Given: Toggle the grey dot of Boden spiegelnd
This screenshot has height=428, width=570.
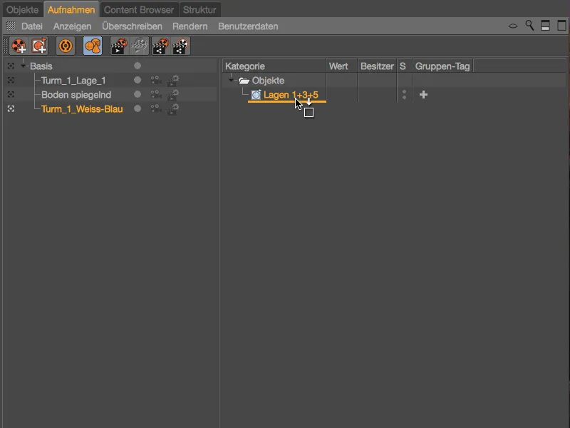Looking at the screenshot, I should [x=137, y=94].
